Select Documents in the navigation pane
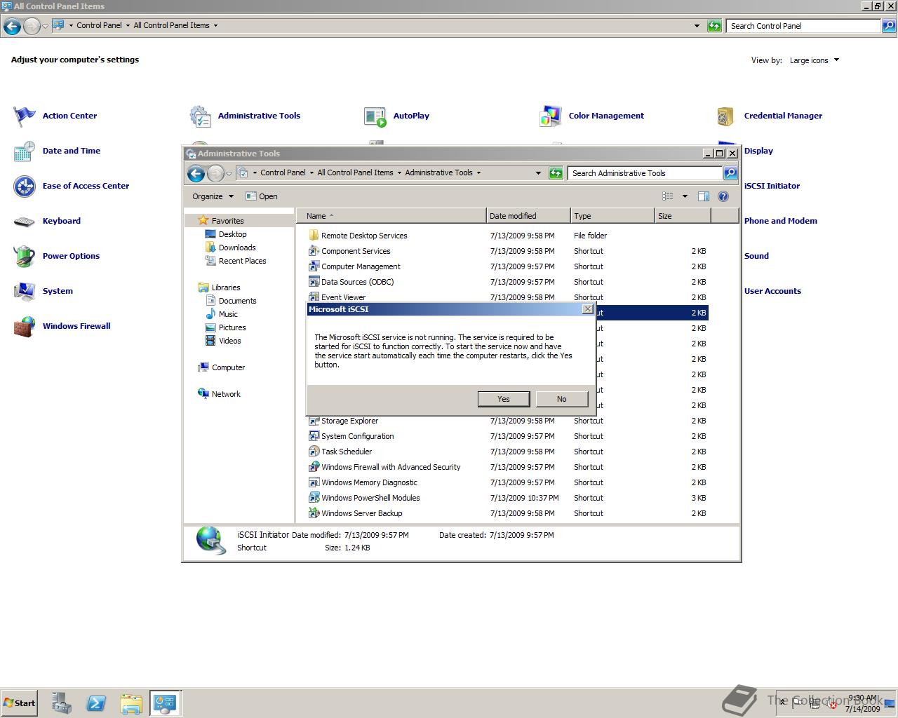This screenshot has width=898, height=718. pyautogui.click(x=237, y=301)
